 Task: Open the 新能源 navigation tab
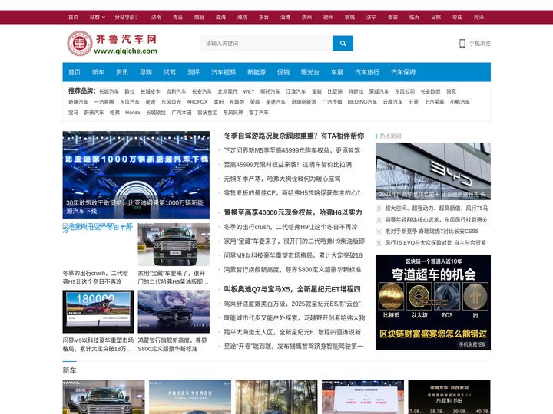pyautogui.click(x=257, y=72)
